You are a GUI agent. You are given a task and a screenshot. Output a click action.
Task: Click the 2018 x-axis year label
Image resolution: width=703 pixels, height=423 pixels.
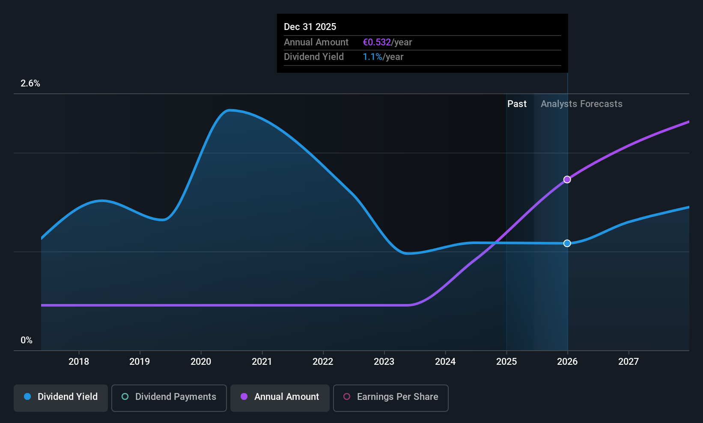point(79,362)
